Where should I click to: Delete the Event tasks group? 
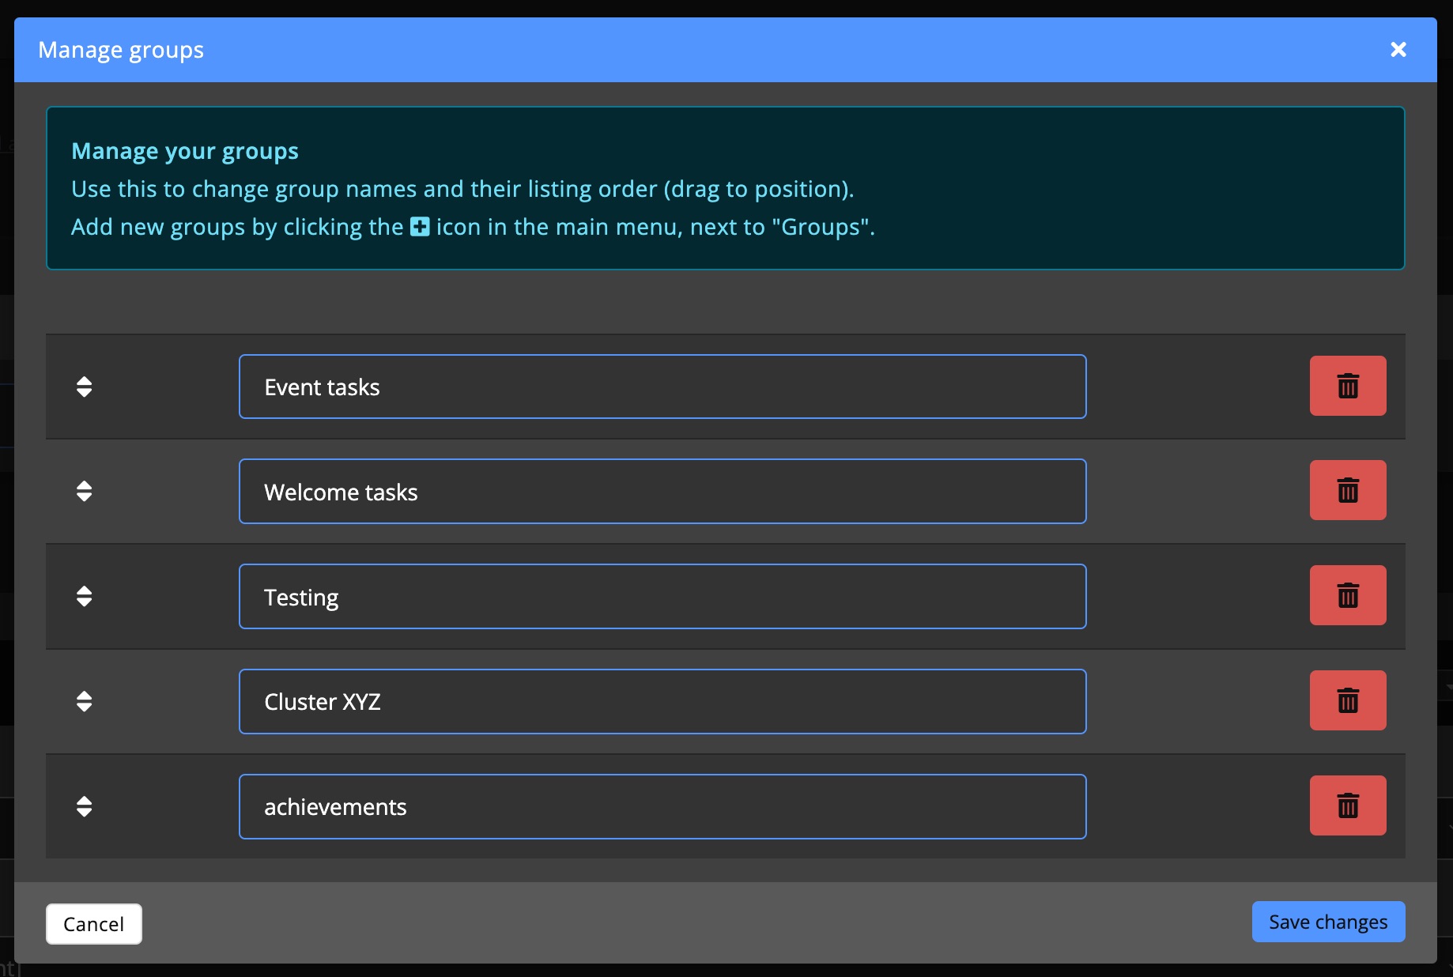[x=1347, y=387]
